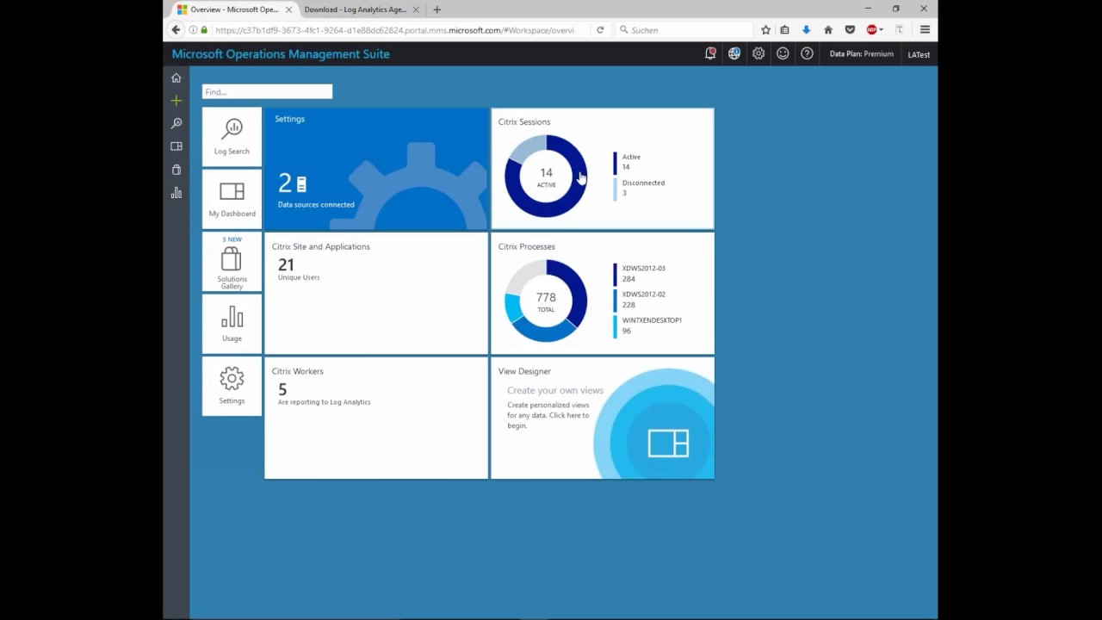Open the help question mark icon

pos(807,53)
